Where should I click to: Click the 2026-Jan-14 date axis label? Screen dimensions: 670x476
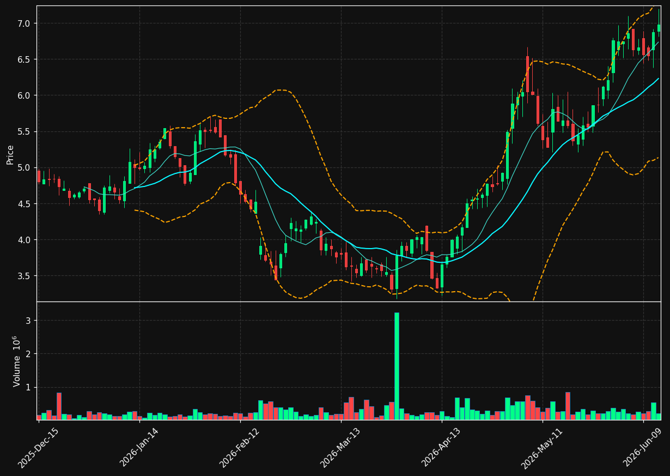pyautogui.click(x=139, y=448)
